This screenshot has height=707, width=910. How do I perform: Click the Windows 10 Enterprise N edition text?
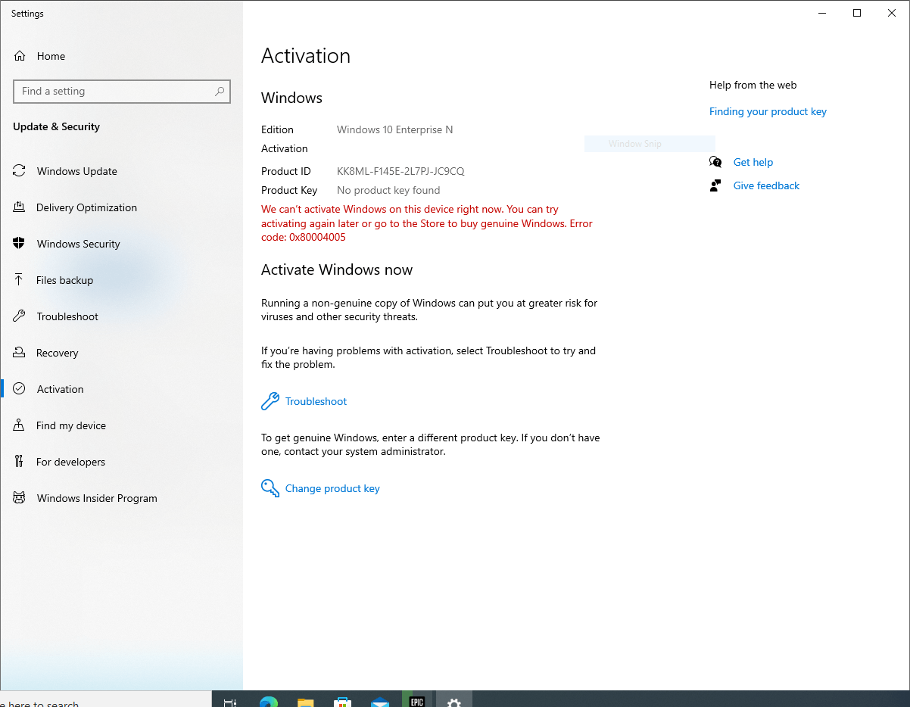coord(394,129)
